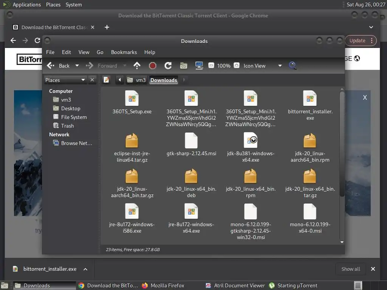The width and height of the screenshot is (387, 290).
Task: Select jre-8u172-windows-x64.exe file icon
Action: click(x=191, y=211)
